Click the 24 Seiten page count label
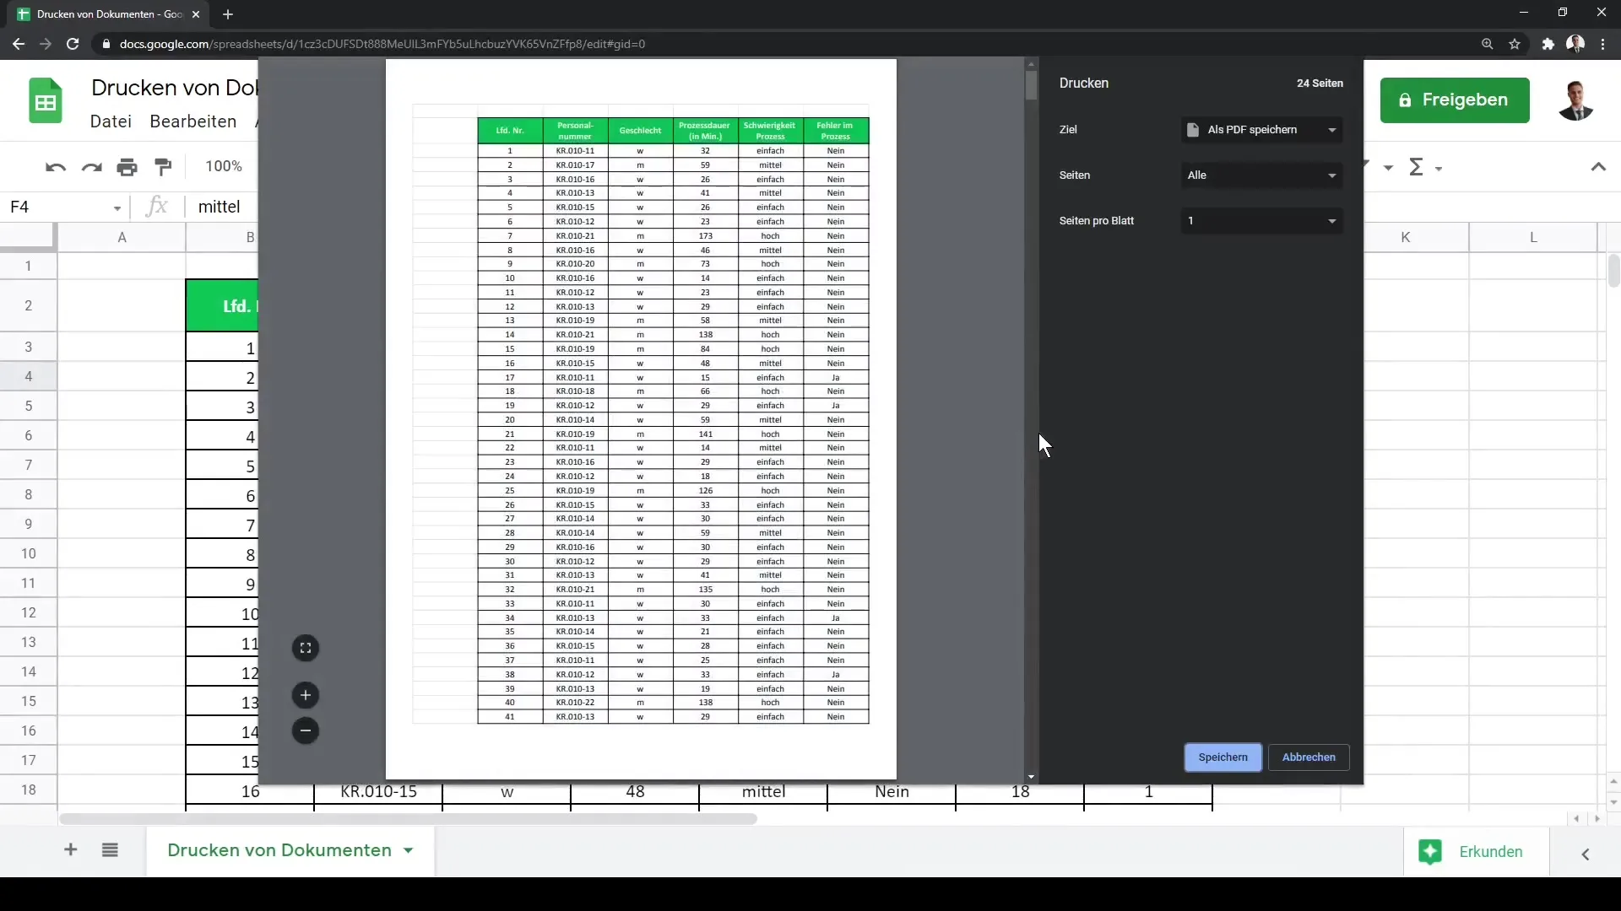The height and width of the screenshot is (911, 1621). point(1320,84)
